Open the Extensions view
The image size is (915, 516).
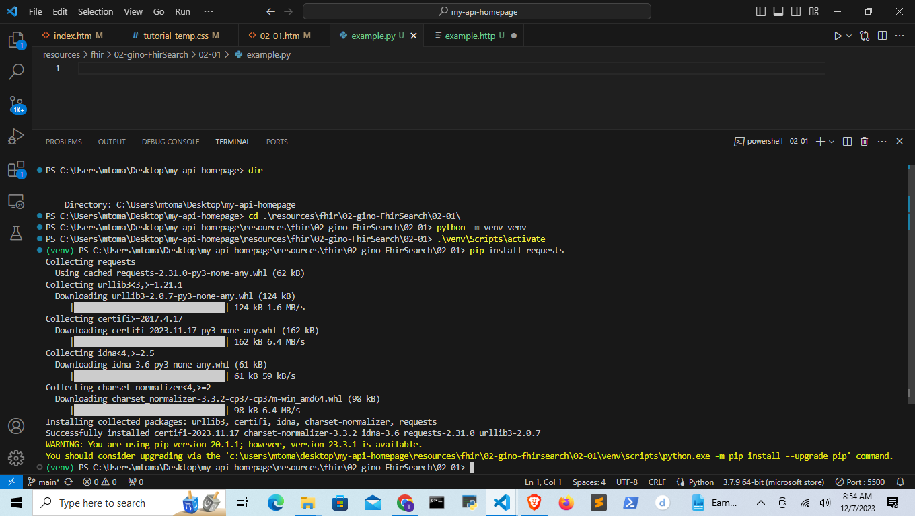(16, 169)
